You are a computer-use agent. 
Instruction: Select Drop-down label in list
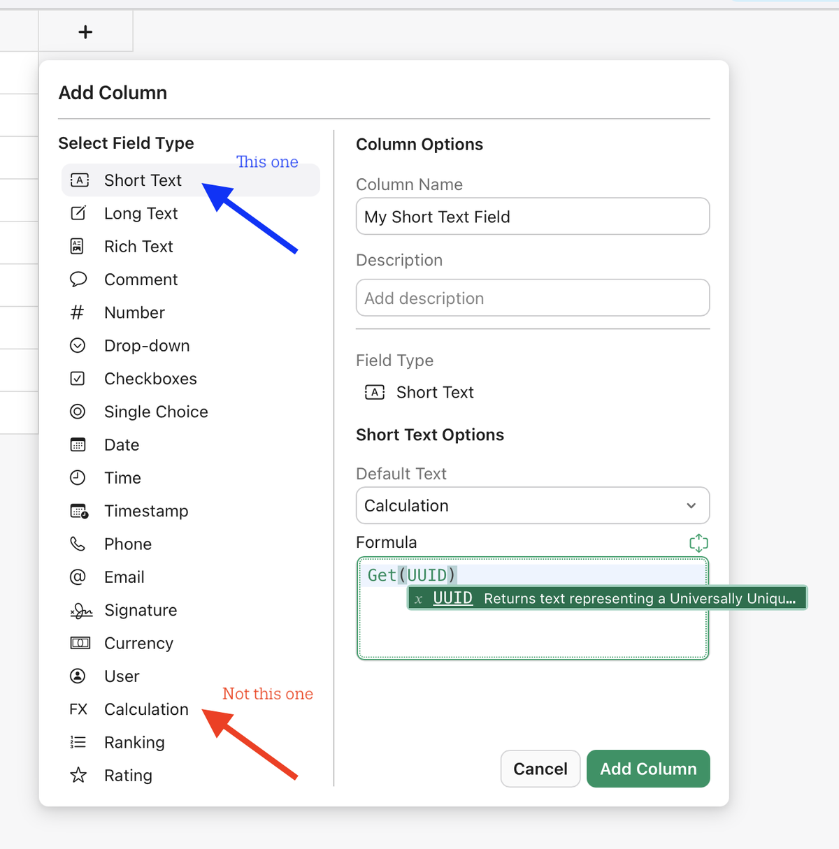point(147,345)
